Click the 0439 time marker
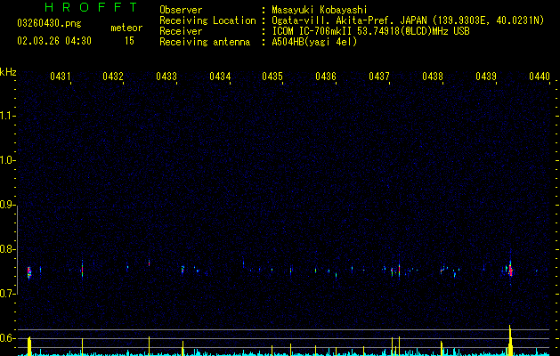The height and width of the screenshot is (356, 560). [486, 77]
